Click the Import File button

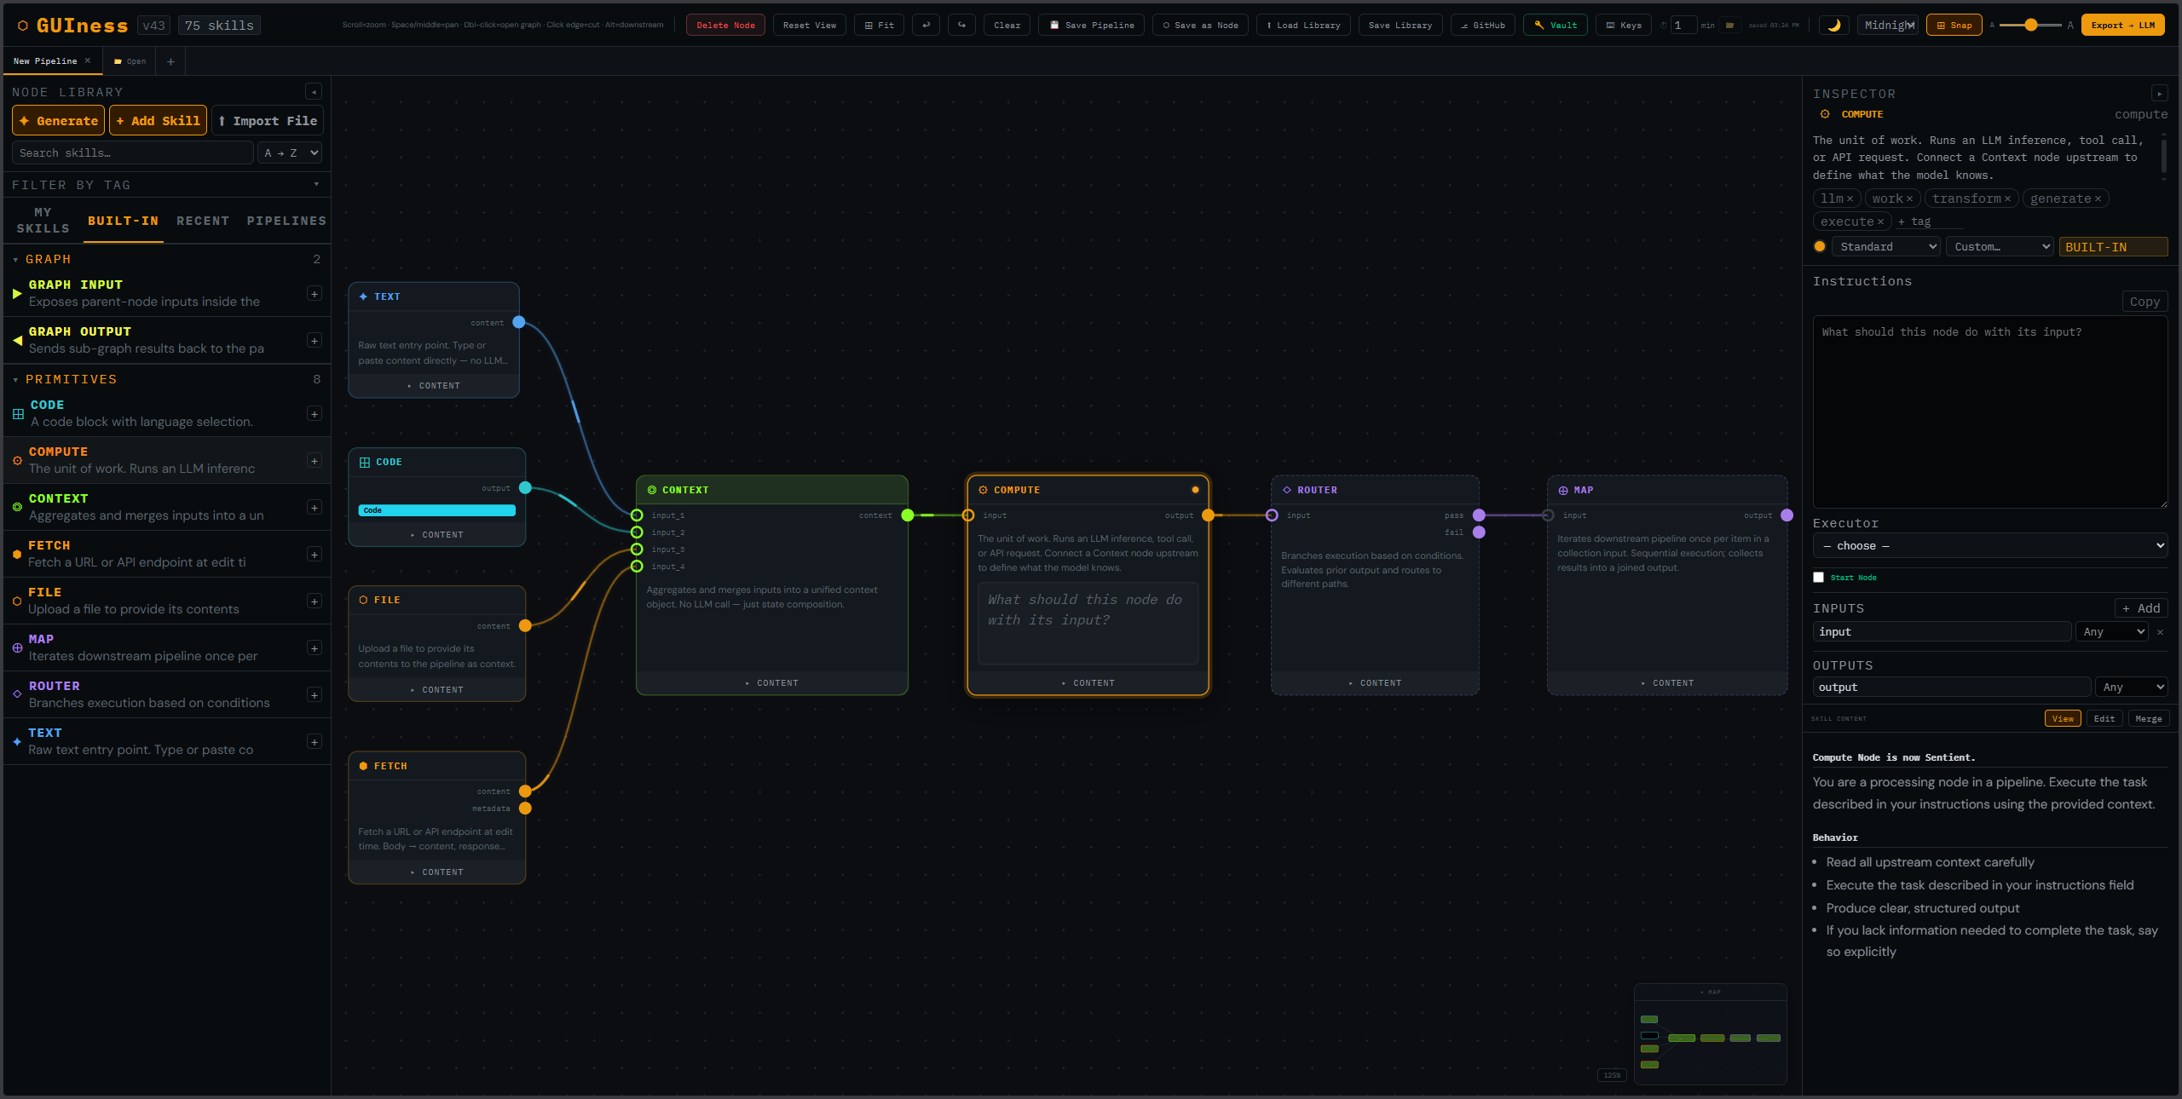point(268,121)
